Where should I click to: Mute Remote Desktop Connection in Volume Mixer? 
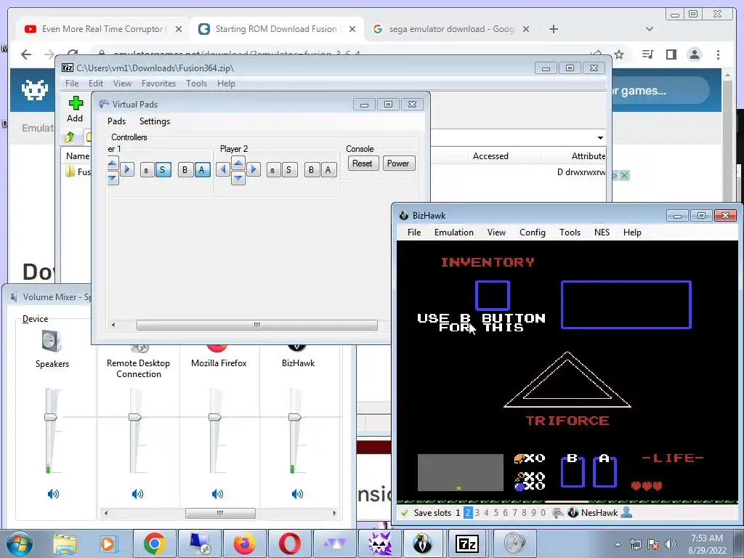[x=137, y=494]
